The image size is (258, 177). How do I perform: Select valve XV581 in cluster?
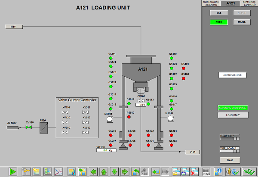[85, 112]
